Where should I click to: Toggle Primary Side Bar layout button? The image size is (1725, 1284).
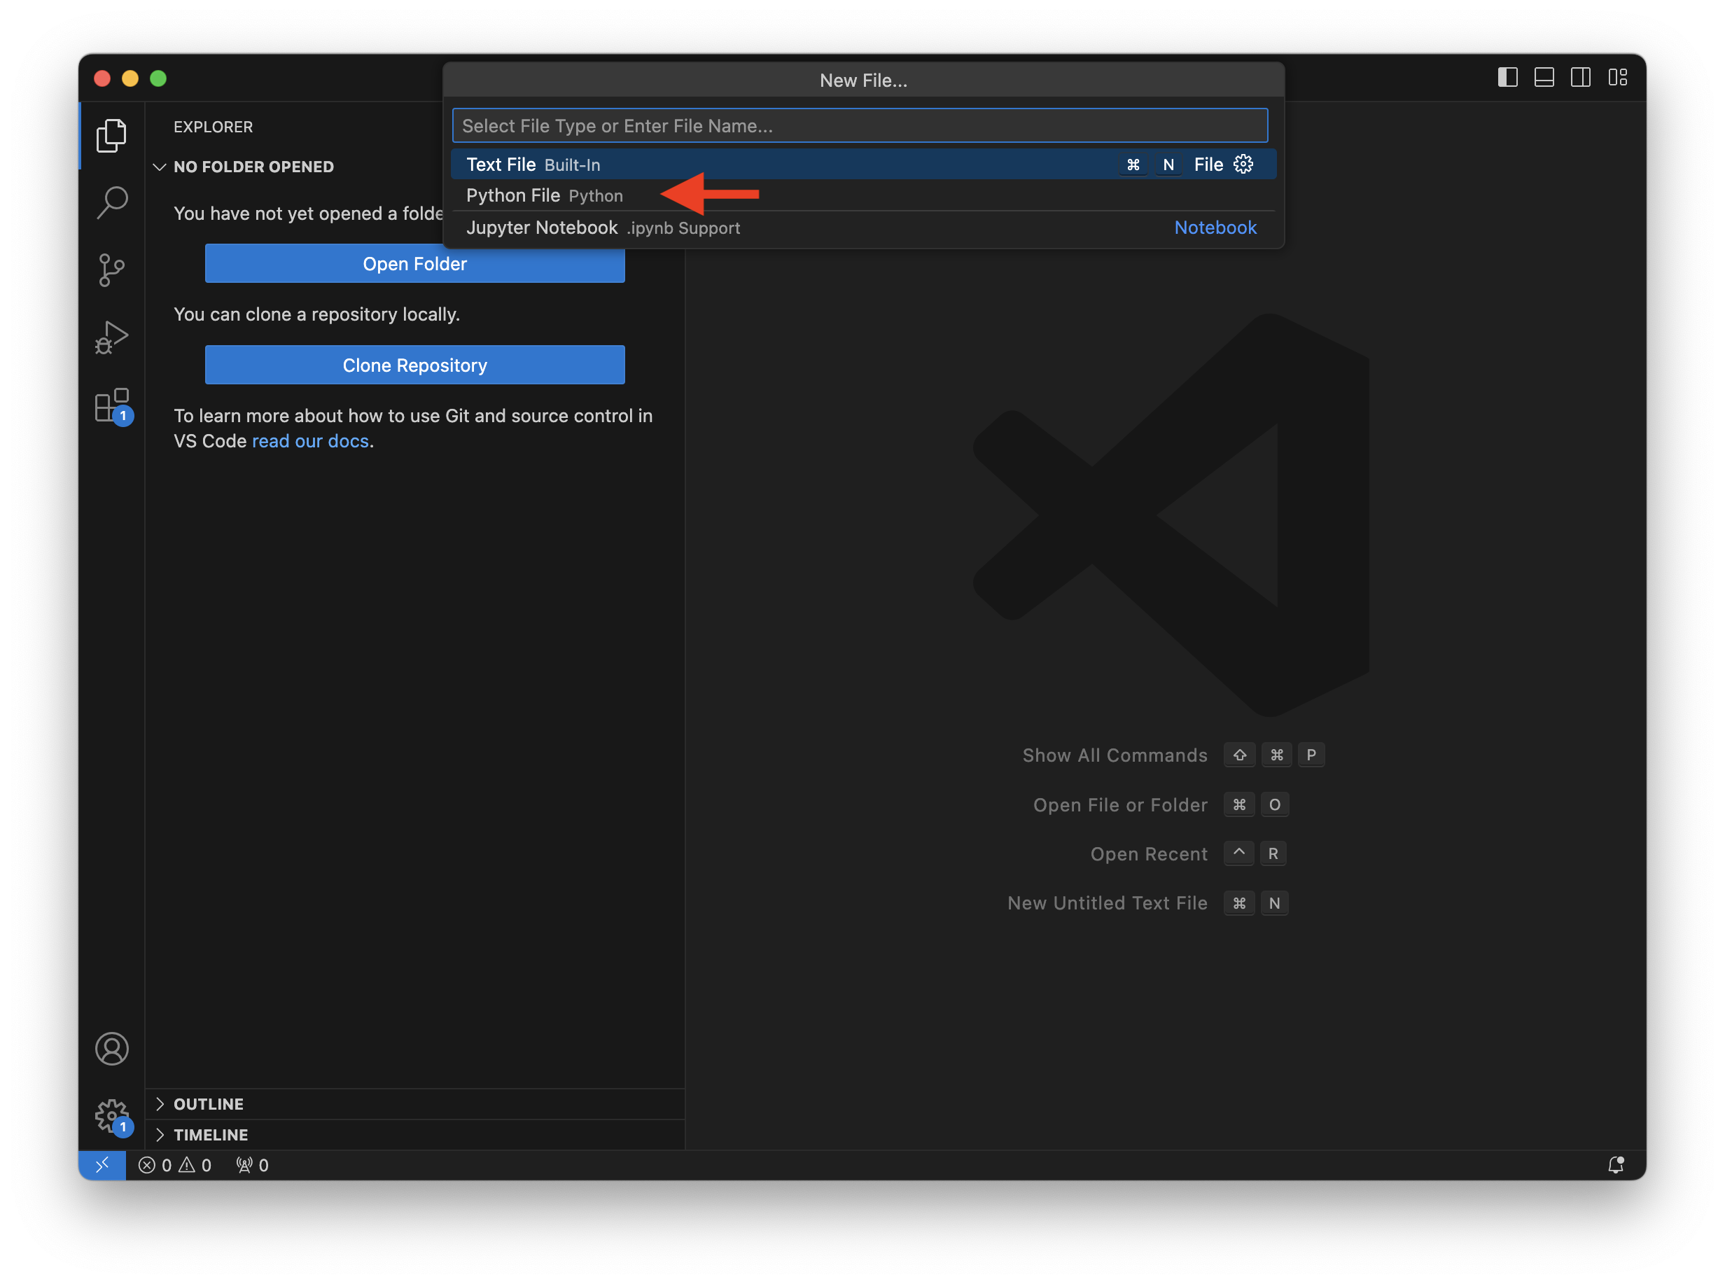1507,78
